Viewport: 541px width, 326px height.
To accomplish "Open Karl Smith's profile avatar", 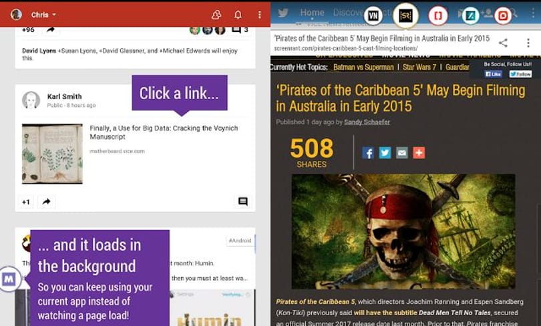I will click(x=31, y=100).
